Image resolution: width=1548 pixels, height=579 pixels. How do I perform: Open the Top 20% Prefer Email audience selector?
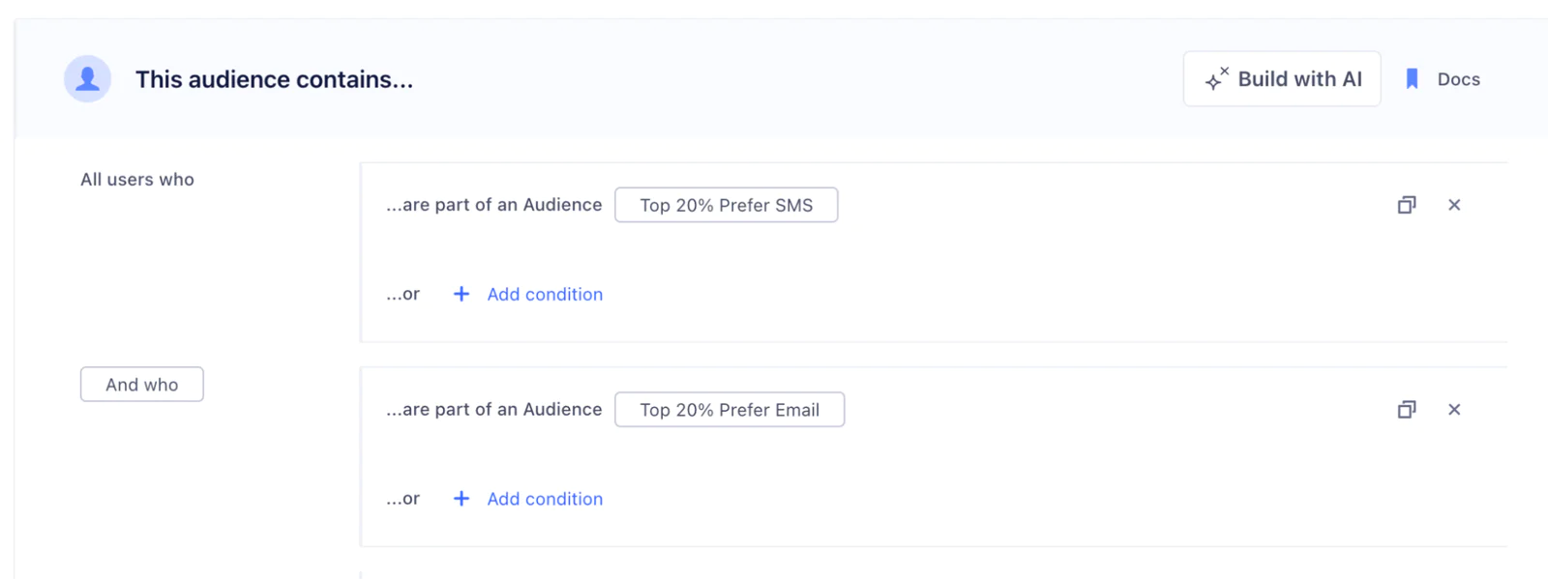click(729, 410)
